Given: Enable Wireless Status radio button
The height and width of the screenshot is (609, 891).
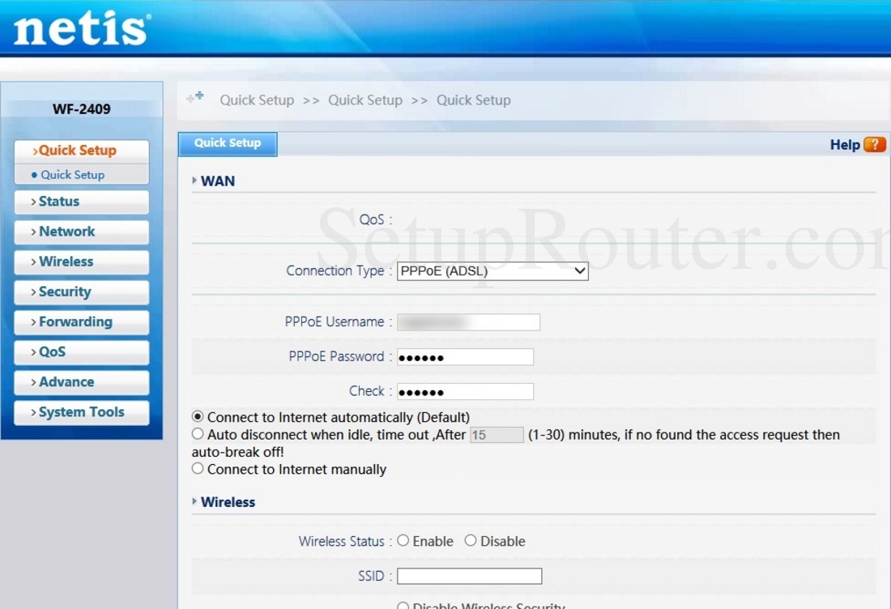Looking at the screenshot, I should (x=403, y=541).
